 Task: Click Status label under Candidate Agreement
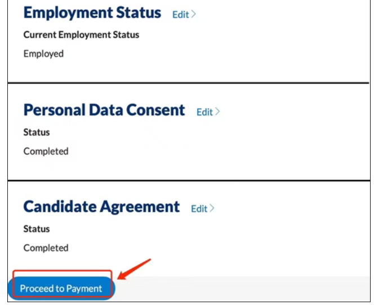coord(37,229)
